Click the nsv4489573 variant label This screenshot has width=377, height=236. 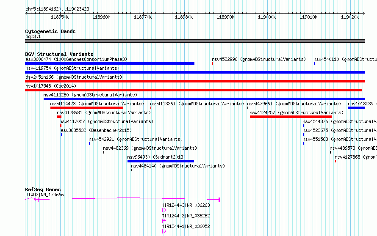pyautogui.click(x=353, y=148)
